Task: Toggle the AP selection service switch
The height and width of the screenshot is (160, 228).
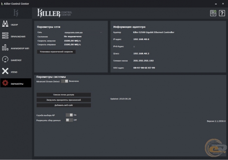Action: tap(69, 115)
